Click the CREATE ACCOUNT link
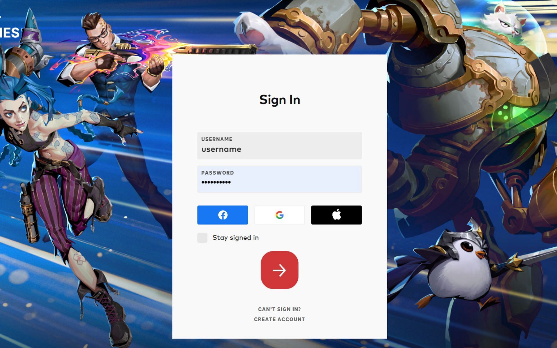Image resolution: width=557 pixels, height=348 pixels. click(x=279, y=319)
